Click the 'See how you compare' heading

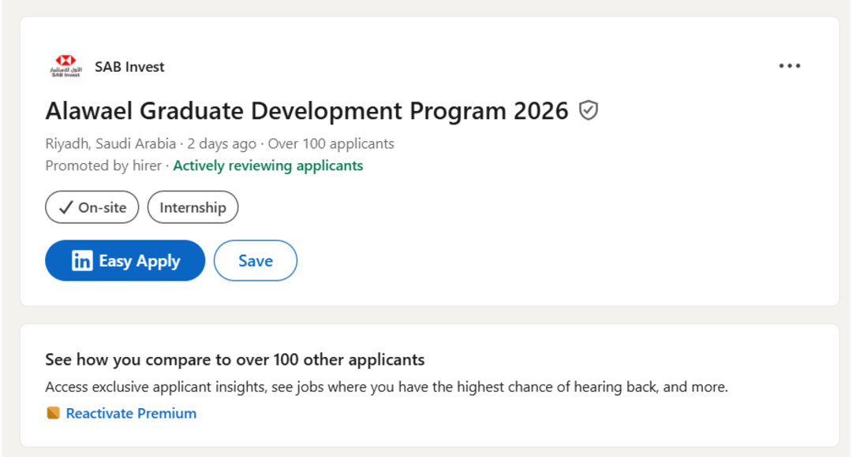pos(235,360)
